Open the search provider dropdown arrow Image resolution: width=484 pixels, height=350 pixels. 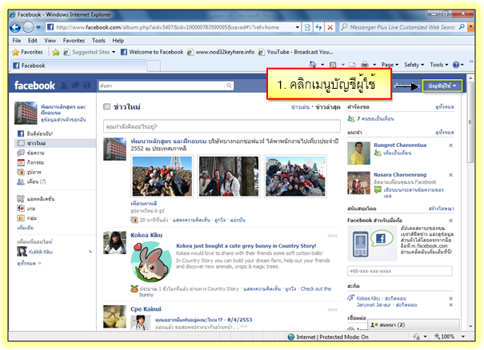pos(470,27)
